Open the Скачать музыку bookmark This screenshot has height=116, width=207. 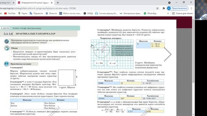[106, 13]
